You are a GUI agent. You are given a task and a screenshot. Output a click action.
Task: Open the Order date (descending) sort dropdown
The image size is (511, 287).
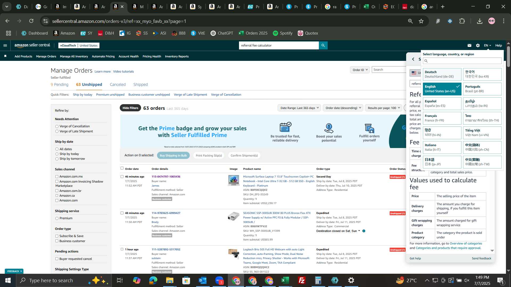point(343,108)
